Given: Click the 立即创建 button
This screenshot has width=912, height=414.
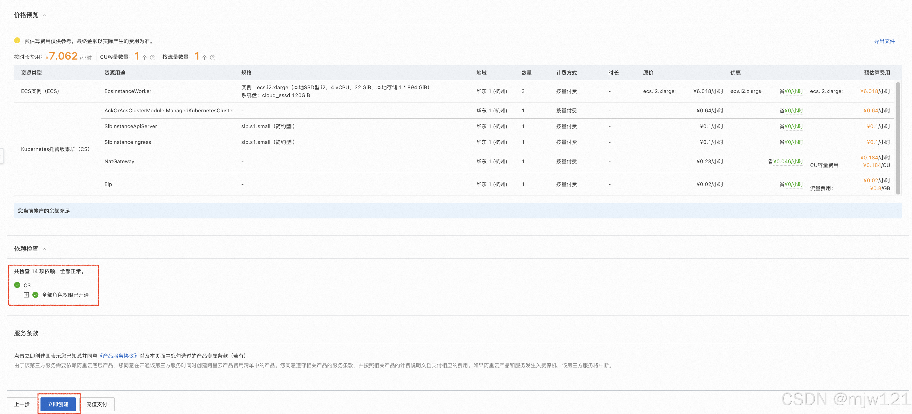Looking at the screenshot, I should pyautogui.click(x=58, y=404).
